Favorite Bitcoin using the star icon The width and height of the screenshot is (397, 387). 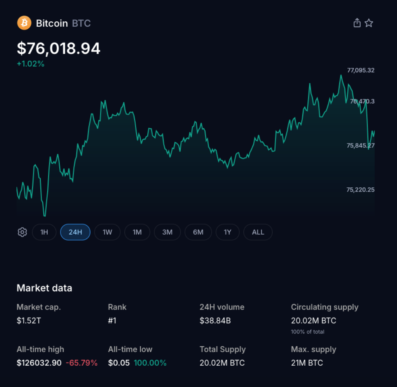[x=369, y=22]
